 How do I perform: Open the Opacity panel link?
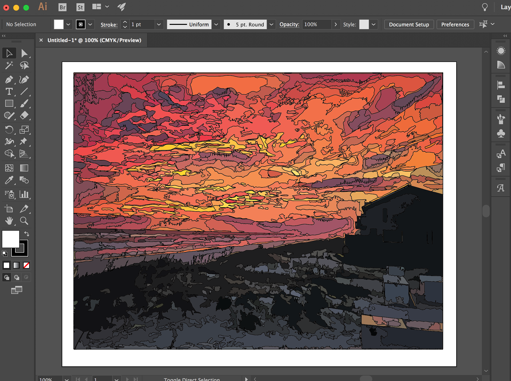point(289,24)
